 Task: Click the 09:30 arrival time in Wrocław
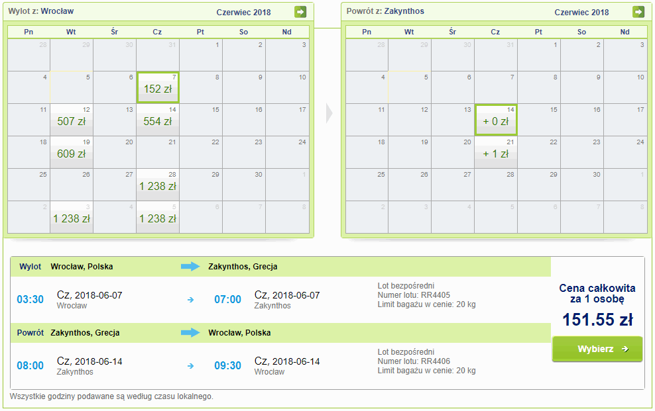(x=227, y=365)
